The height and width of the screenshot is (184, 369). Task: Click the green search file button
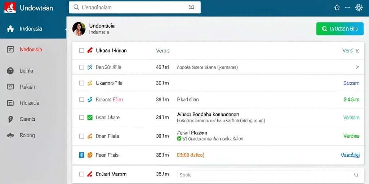(x=340, y=29)
